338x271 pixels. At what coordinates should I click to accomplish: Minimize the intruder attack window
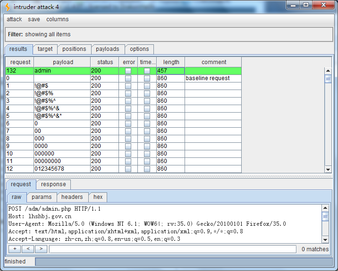coord(293,5)
